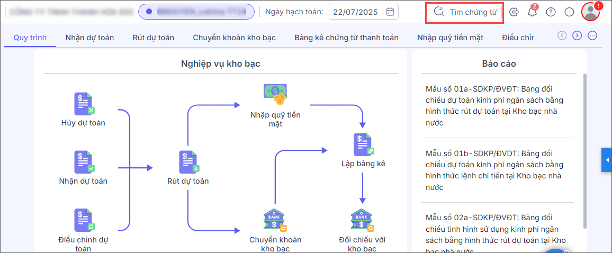Click the Báo cáo panel scrollbar
The height and width of the screenshot is (253, 612).
(584, 151)
